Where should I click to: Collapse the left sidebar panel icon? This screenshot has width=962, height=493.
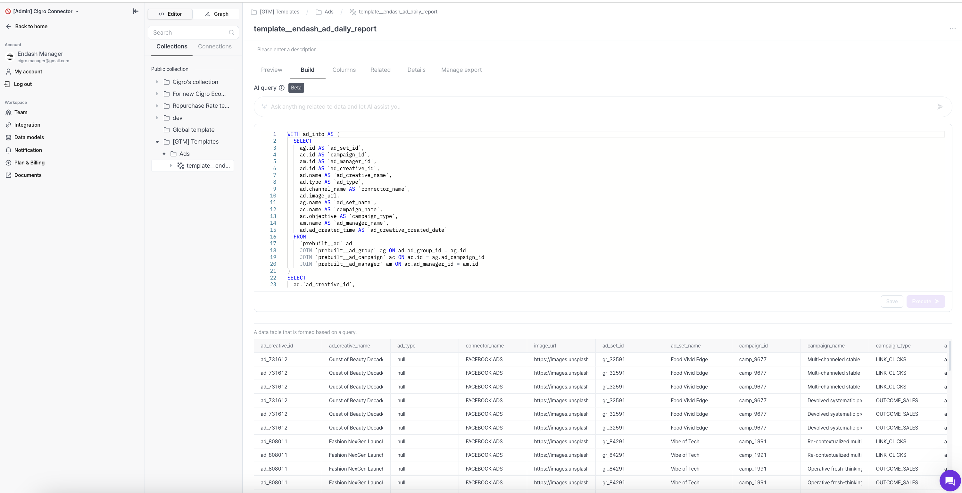(x=136, y=11)
